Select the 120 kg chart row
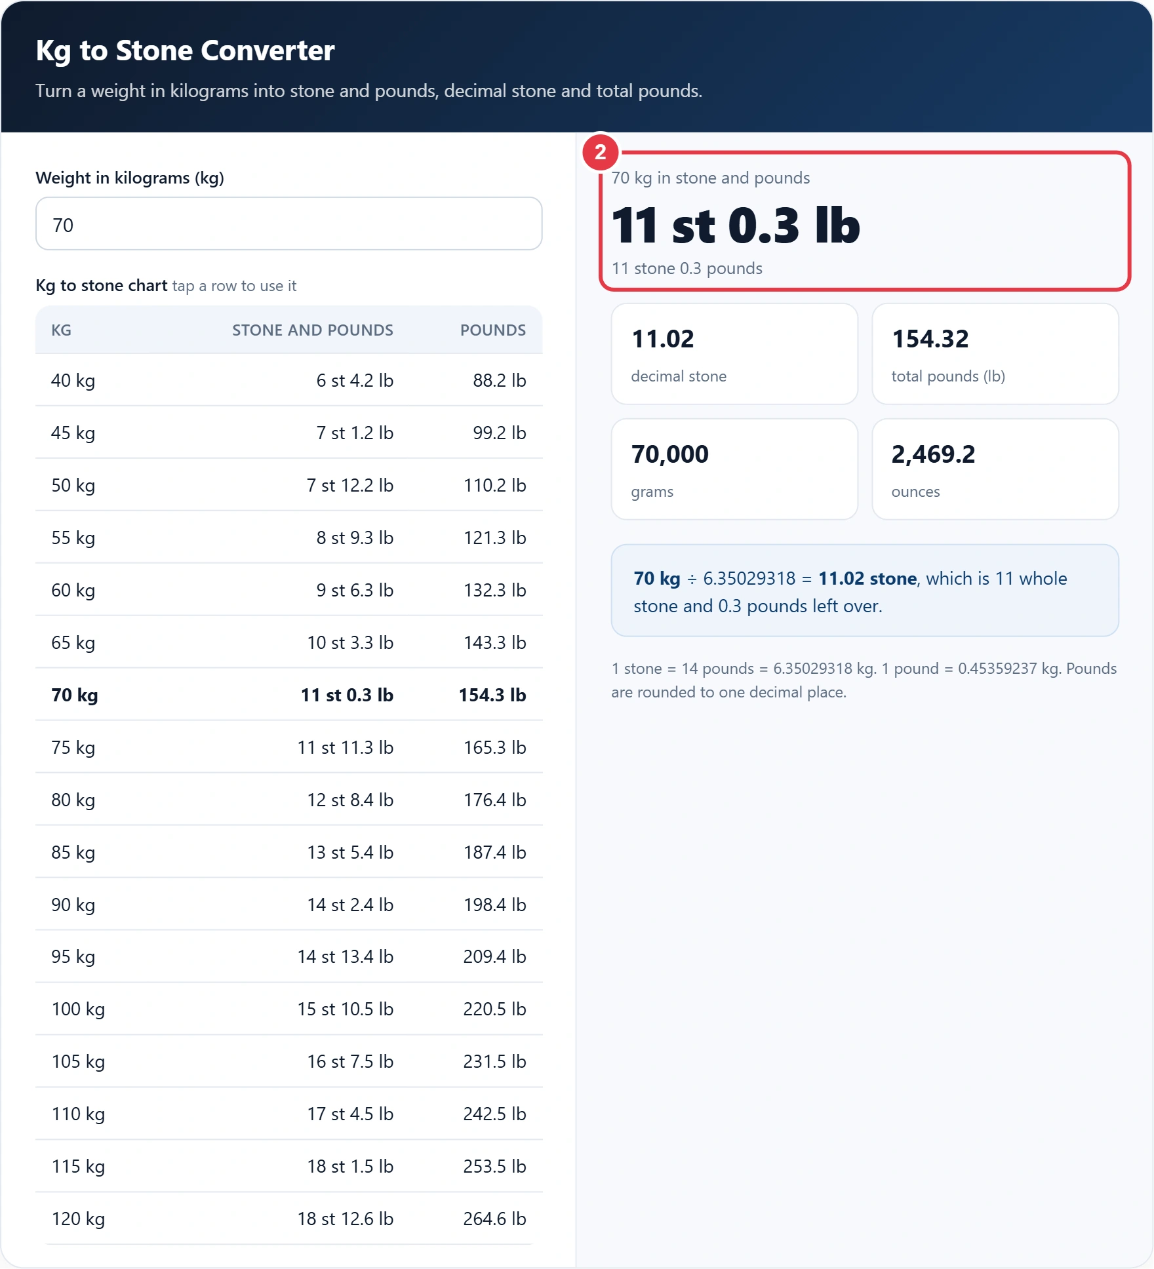 [x=288, y=1219]
